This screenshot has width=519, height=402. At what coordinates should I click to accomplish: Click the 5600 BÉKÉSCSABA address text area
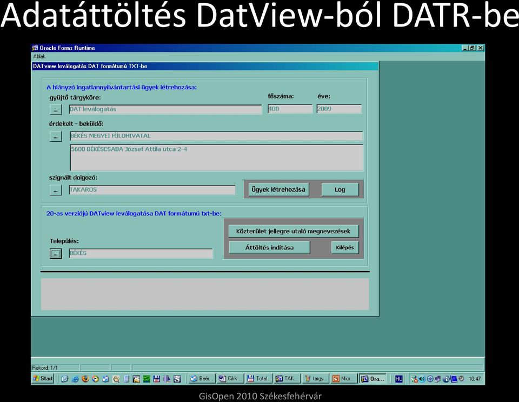(x=216, y=157)
